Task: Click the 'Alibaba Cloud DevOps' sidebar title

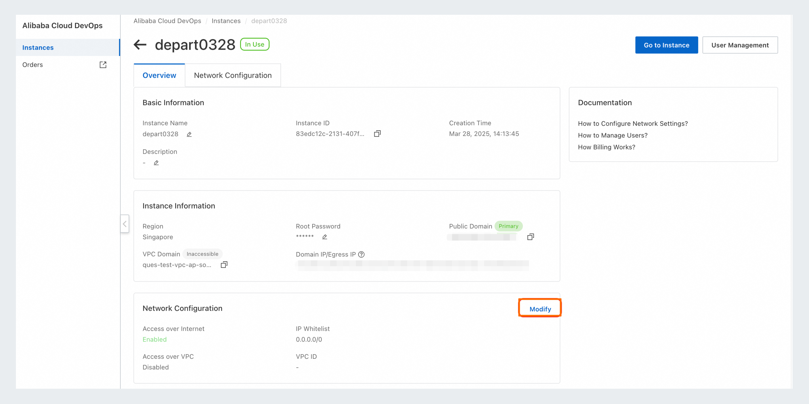Action: (62, 26)
